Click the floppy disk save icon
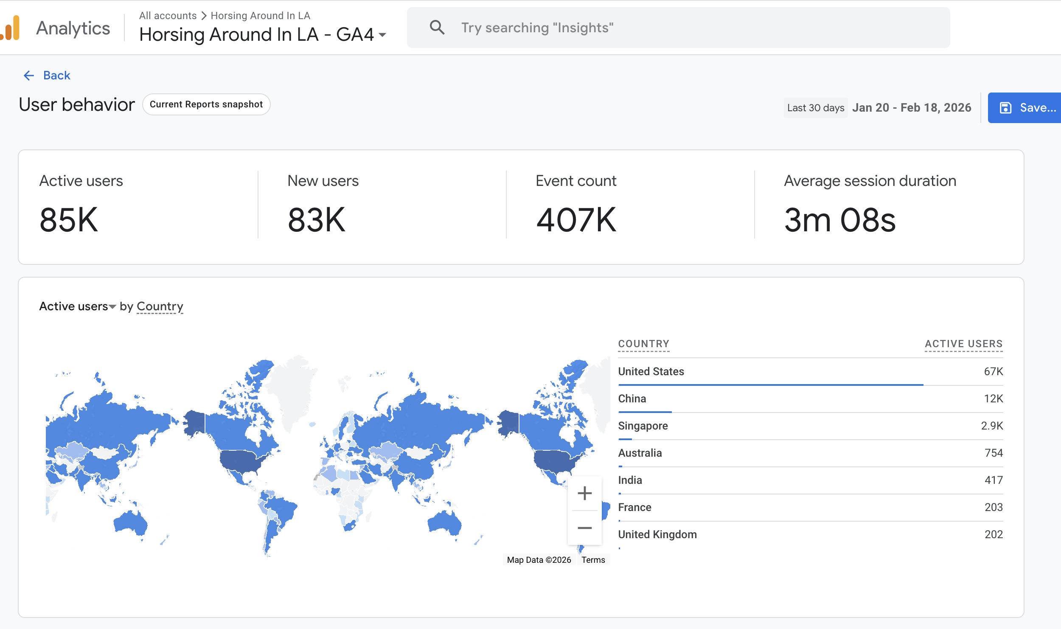Image resolution: width=1061 pixels, height=629 pixels. coord(1005,108)
